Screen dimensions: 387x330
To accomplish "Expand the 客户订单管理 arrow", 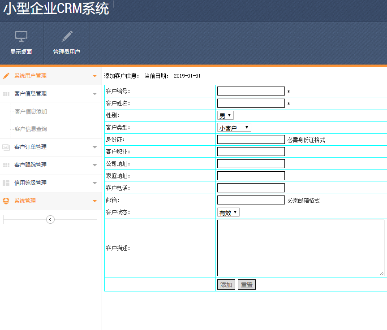I will 95,147.
